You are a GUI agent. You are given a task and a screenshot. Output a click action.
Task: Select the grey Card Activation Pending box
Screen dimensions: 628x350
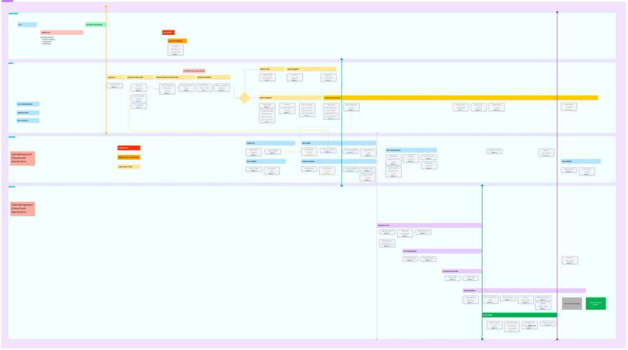572,304
